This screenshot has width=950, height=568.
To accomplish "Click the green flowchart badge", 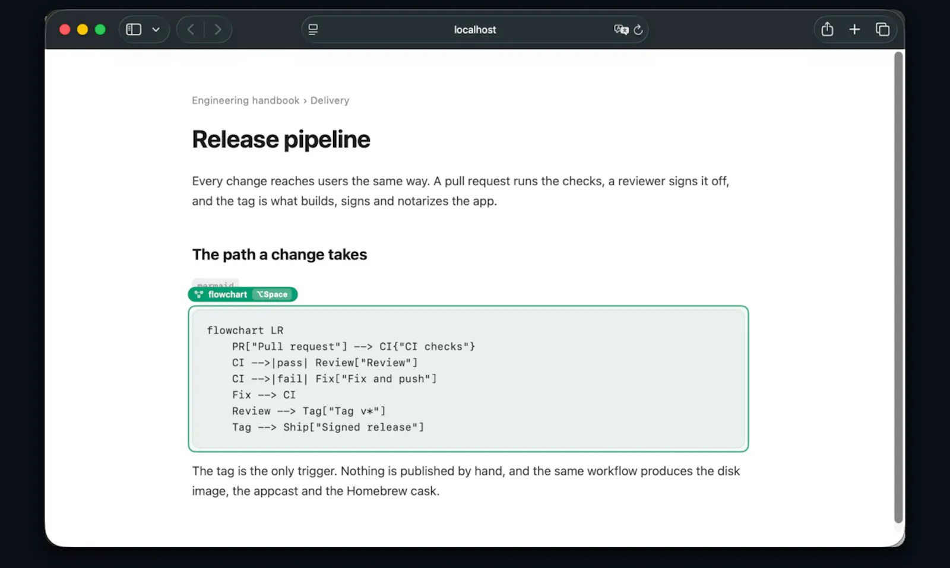I will tap(243, 294).
